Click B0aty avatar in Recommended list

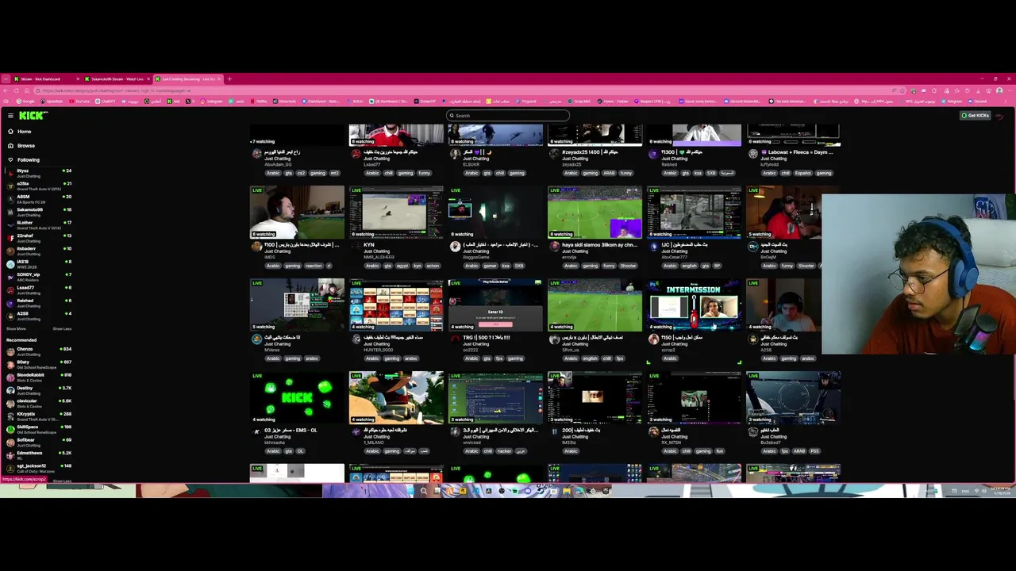(10, 363)
